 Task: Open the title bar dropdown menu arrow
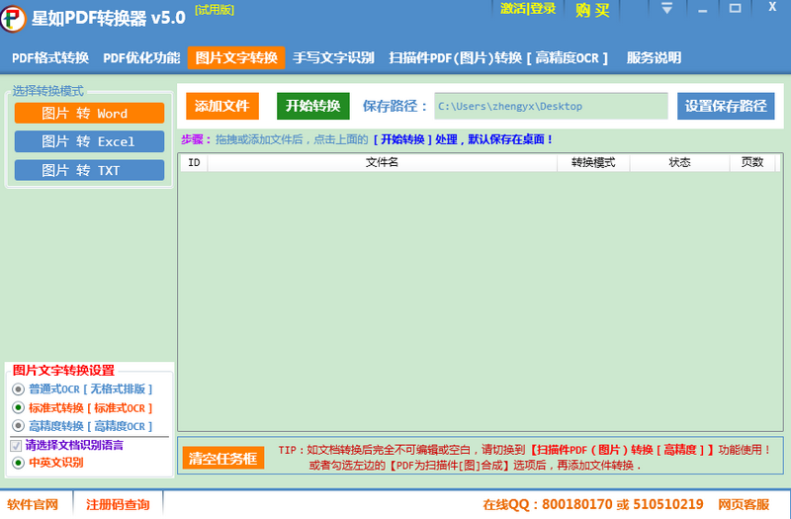666,9
